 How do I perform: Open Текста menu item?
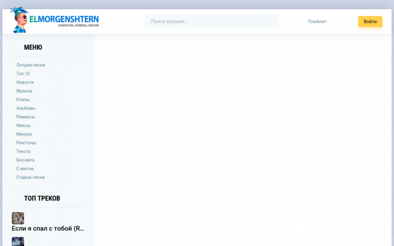click(x=23, y=151)
